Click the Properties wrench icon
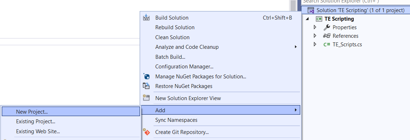Screen dimensions: 410x140 tap(327, 27)
